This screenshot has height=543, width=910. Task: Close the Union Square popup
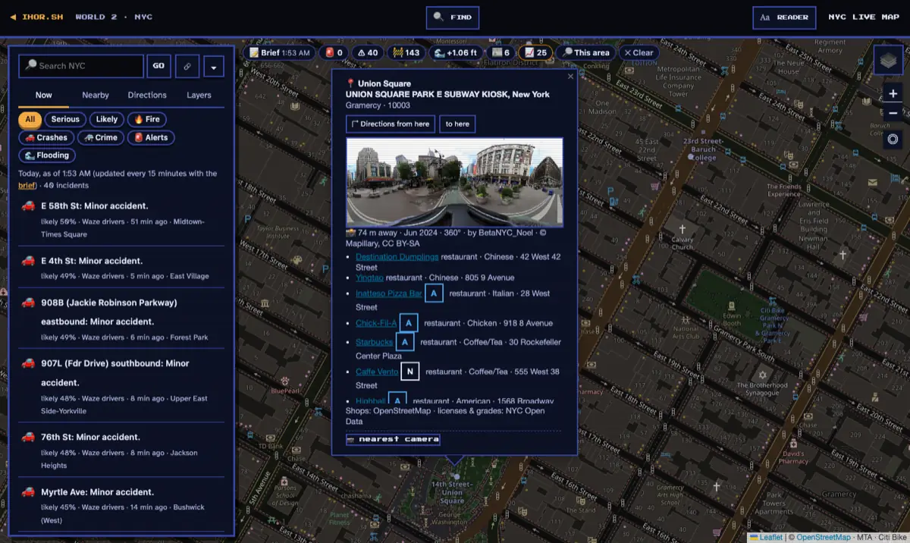(570, 77)
